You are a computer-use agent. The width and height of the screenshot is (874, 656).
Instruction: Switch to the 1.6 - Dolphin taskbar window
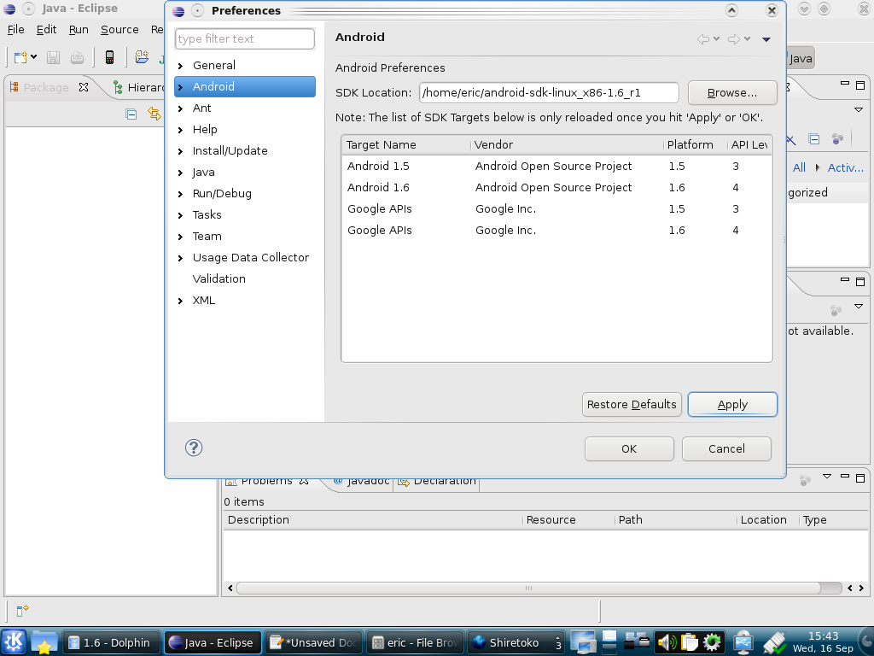(x=112, y=642)
